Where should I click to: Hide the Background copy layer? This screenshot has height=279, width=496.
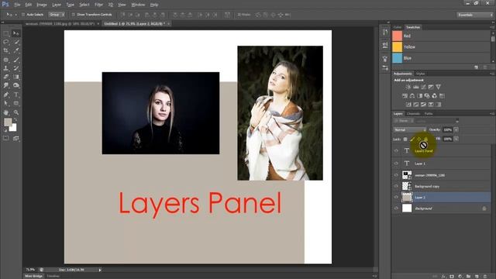click(x=396, y=186)
